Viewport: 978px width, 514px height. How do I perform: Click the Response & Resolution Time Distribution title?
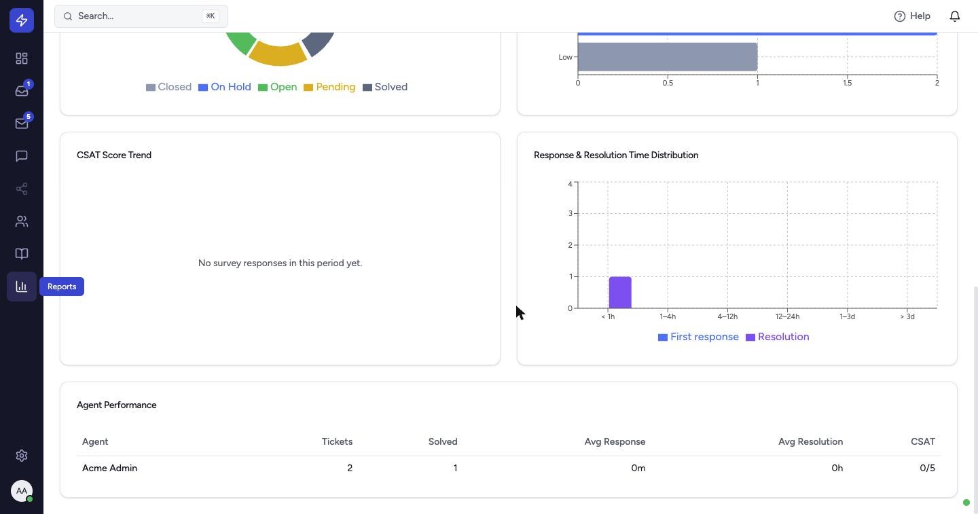point(616,155)
